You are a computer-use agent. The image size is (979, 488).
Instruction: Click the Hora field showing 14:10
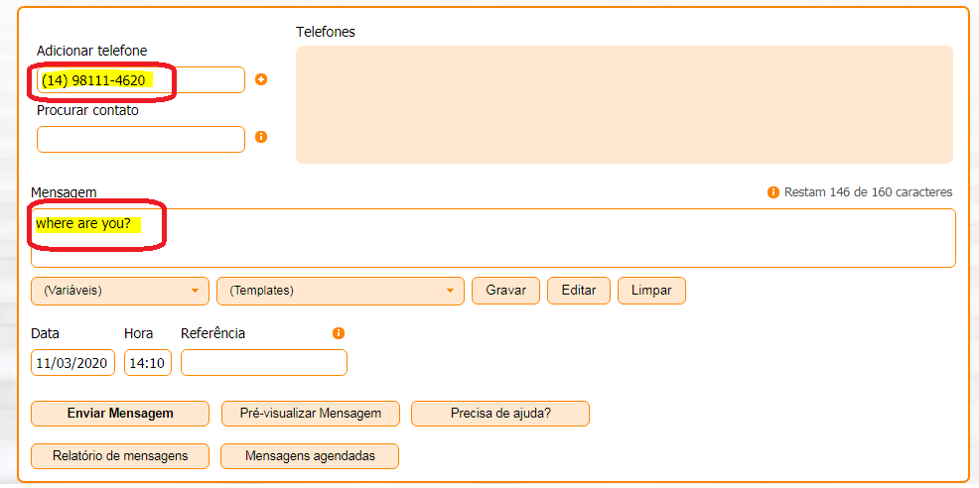pyautogui.click(x=148, y=363)
